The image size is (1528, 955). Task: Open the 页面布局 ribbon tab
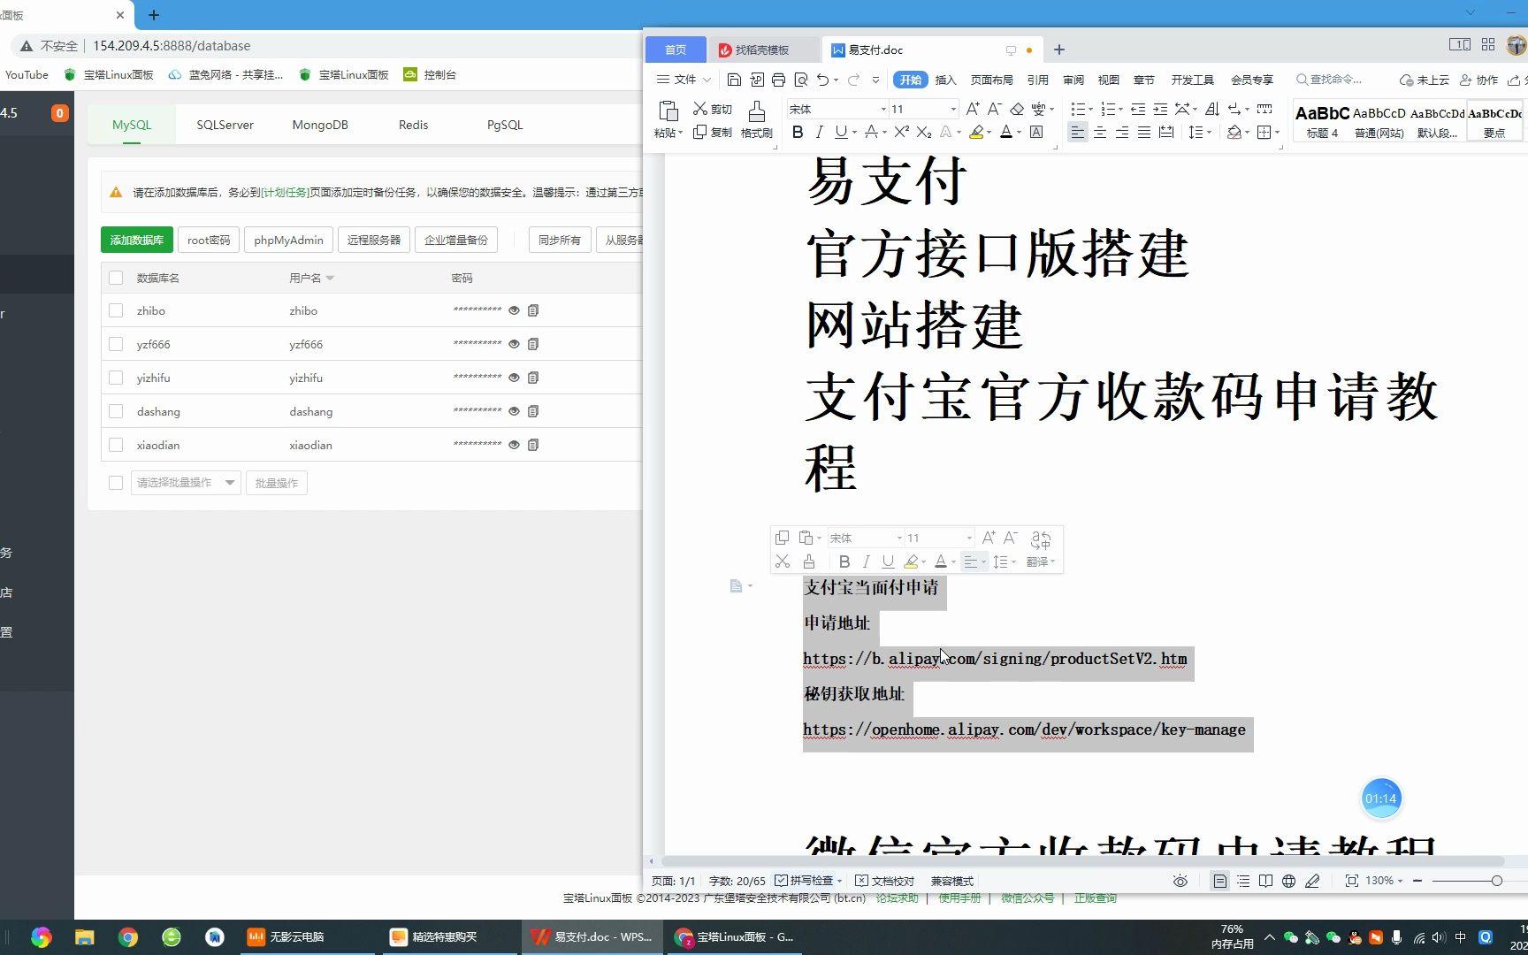pyautogui.click(x=991, y=80)
